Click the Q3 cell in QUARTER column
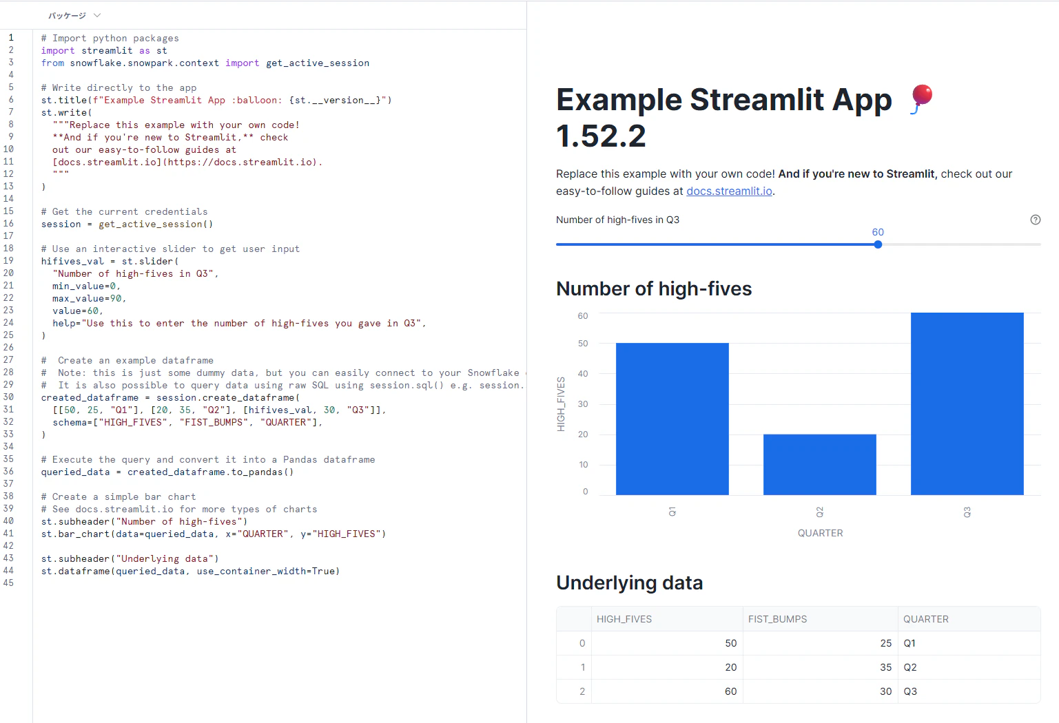Image resolution: width=1059 pixels, height=723 pixels. pyautogui.click(x=969, y=691)
